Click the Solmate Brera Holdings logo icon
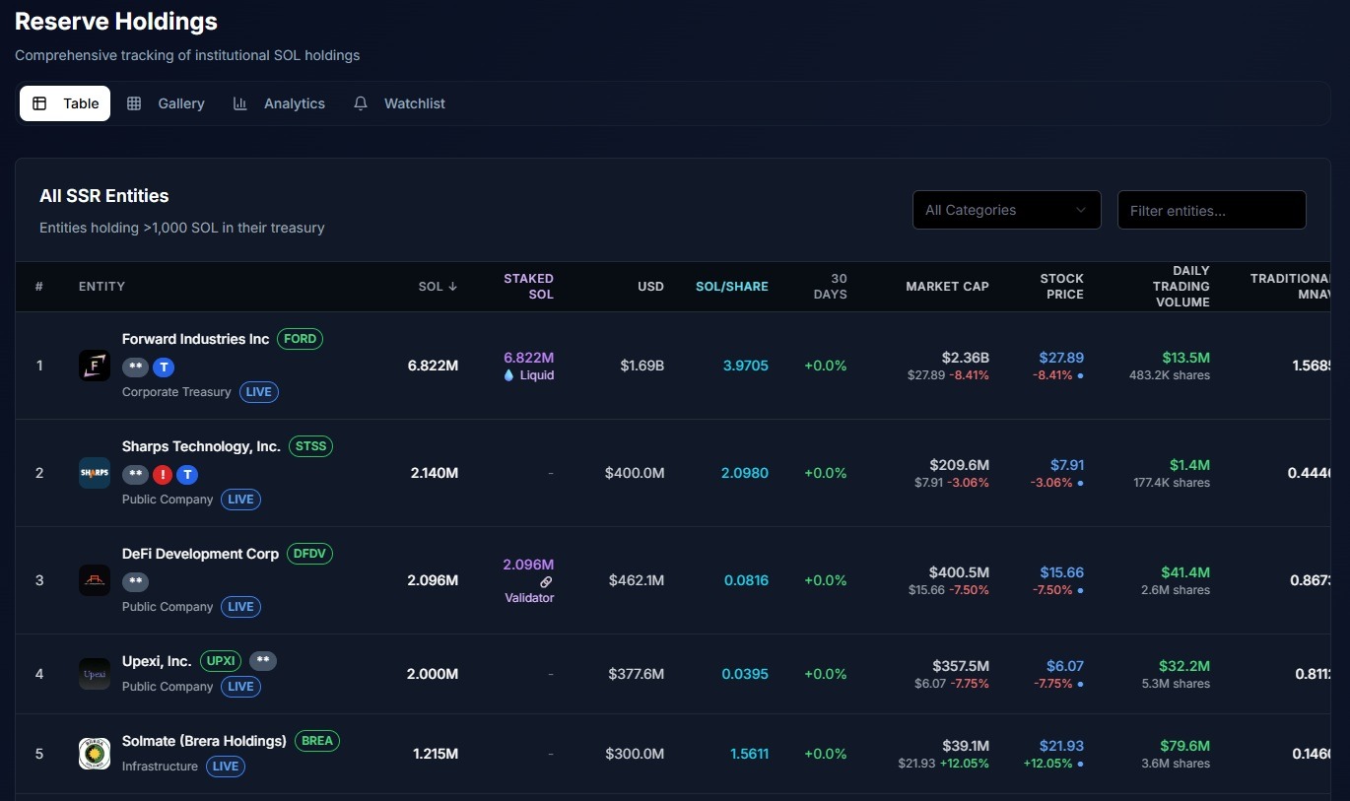 coord(95,754)
